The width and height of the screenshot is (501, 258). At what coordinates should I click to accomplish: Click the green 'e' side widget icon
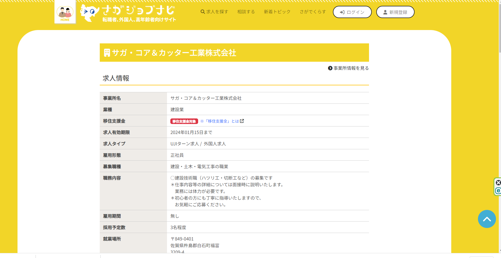point(498,191)
